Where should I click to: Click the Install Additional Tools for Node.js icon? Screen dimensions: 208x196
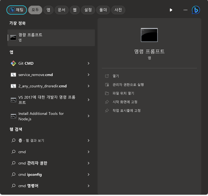(x=13, y=116)
